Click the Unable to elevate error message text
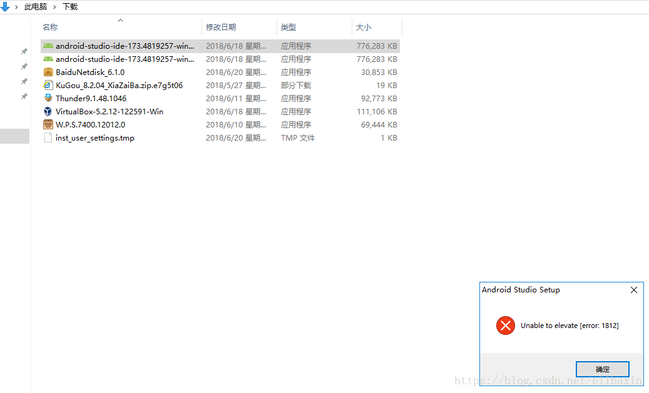Screen dimensions: 649x393 click(570, 326)
